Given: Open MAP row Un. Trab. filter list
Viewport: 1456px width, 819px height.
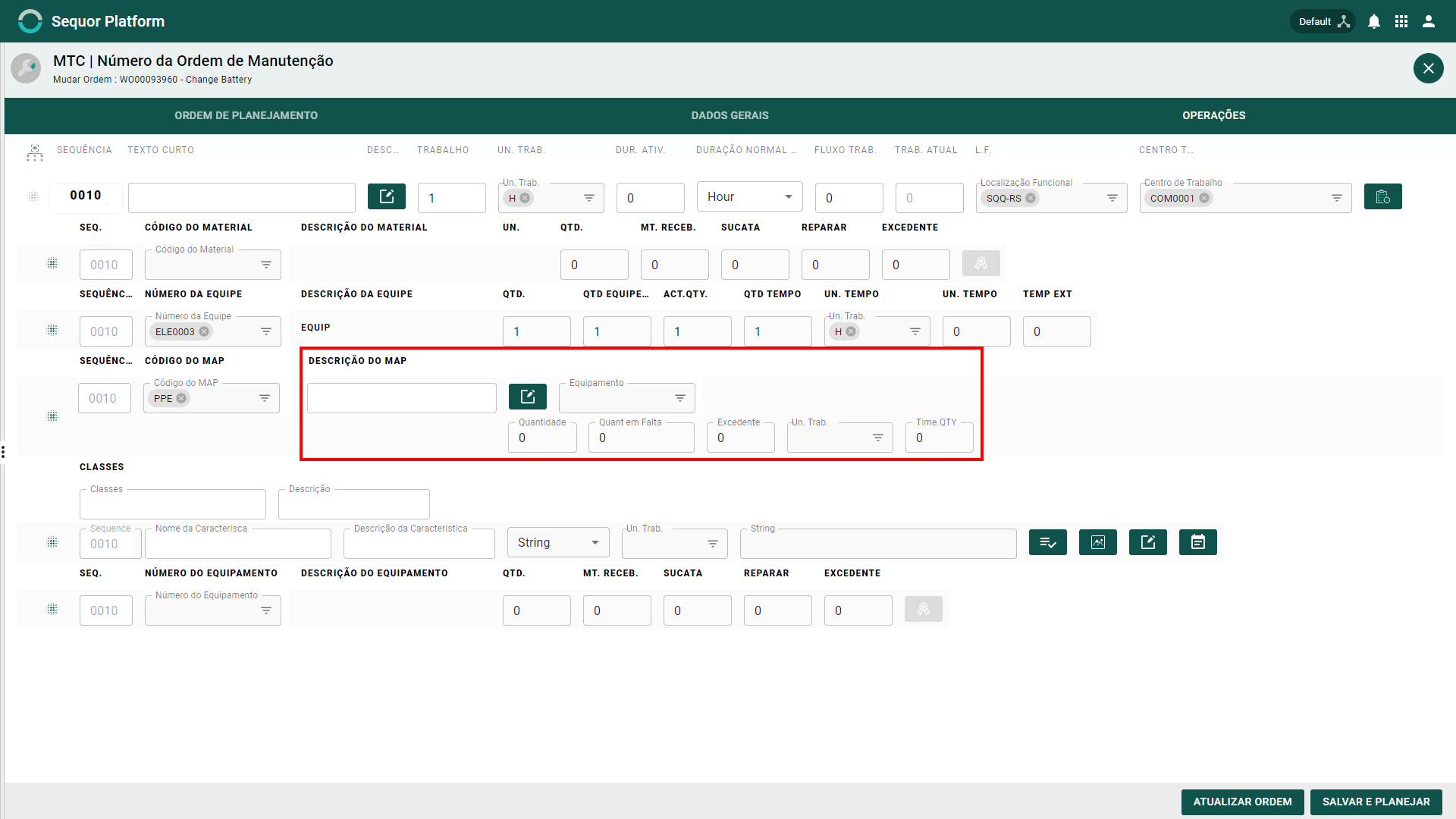Looking at the screenshot, I should coord(878,438).
